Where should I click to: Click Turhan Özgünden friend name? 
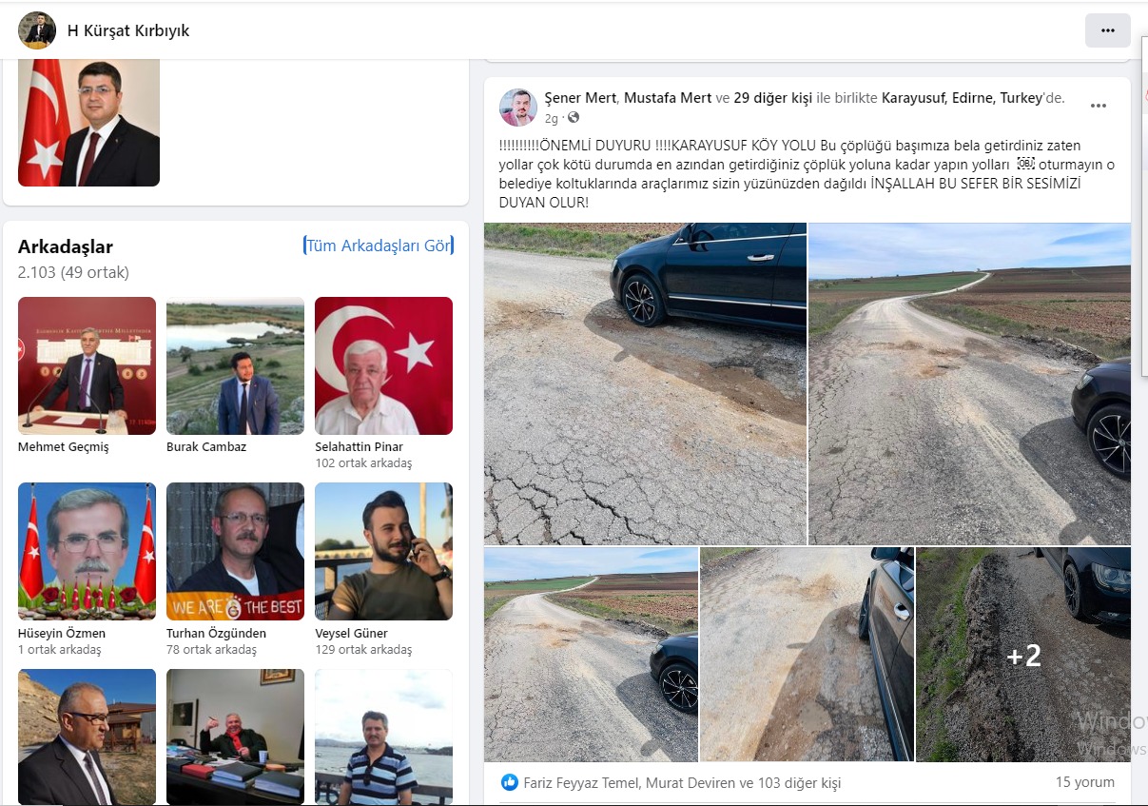216,633
